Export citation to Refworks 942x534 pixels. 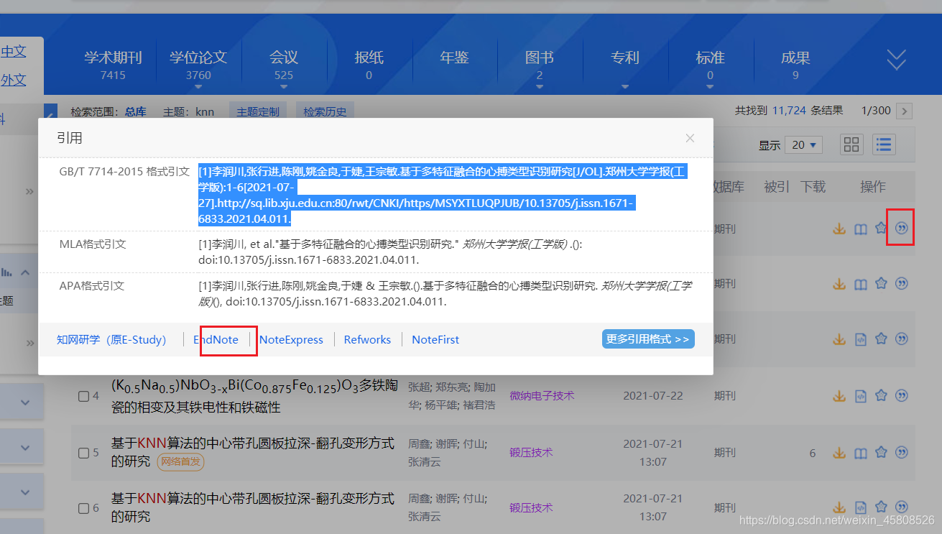367,339
